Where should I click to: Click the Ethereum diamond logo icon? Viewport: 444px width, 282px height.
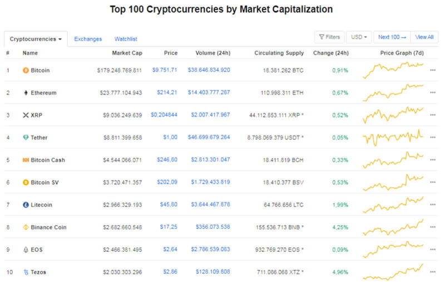(26, 93)
